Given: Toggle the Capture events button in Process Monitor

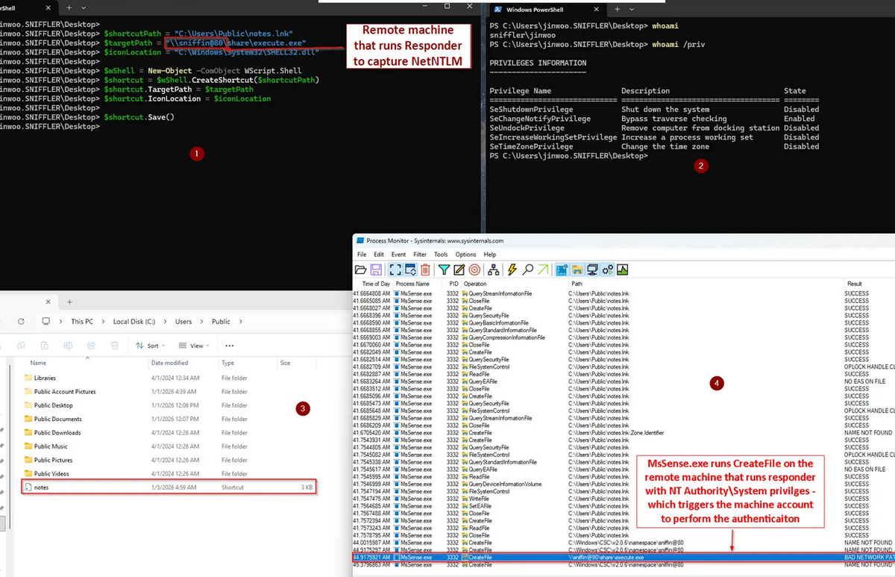Looking at the screenshot, I should [395, 269].
